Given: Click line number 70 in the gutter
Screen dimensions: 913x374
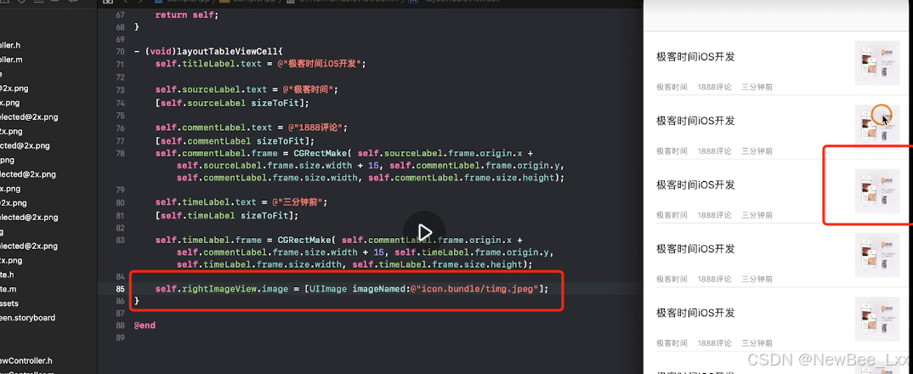Looking at the screenshot, I should click(x=120, y=51).
